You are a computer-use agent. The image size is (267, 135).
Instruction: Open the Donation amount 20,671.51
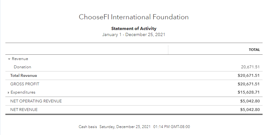click(x=250, y=67)
